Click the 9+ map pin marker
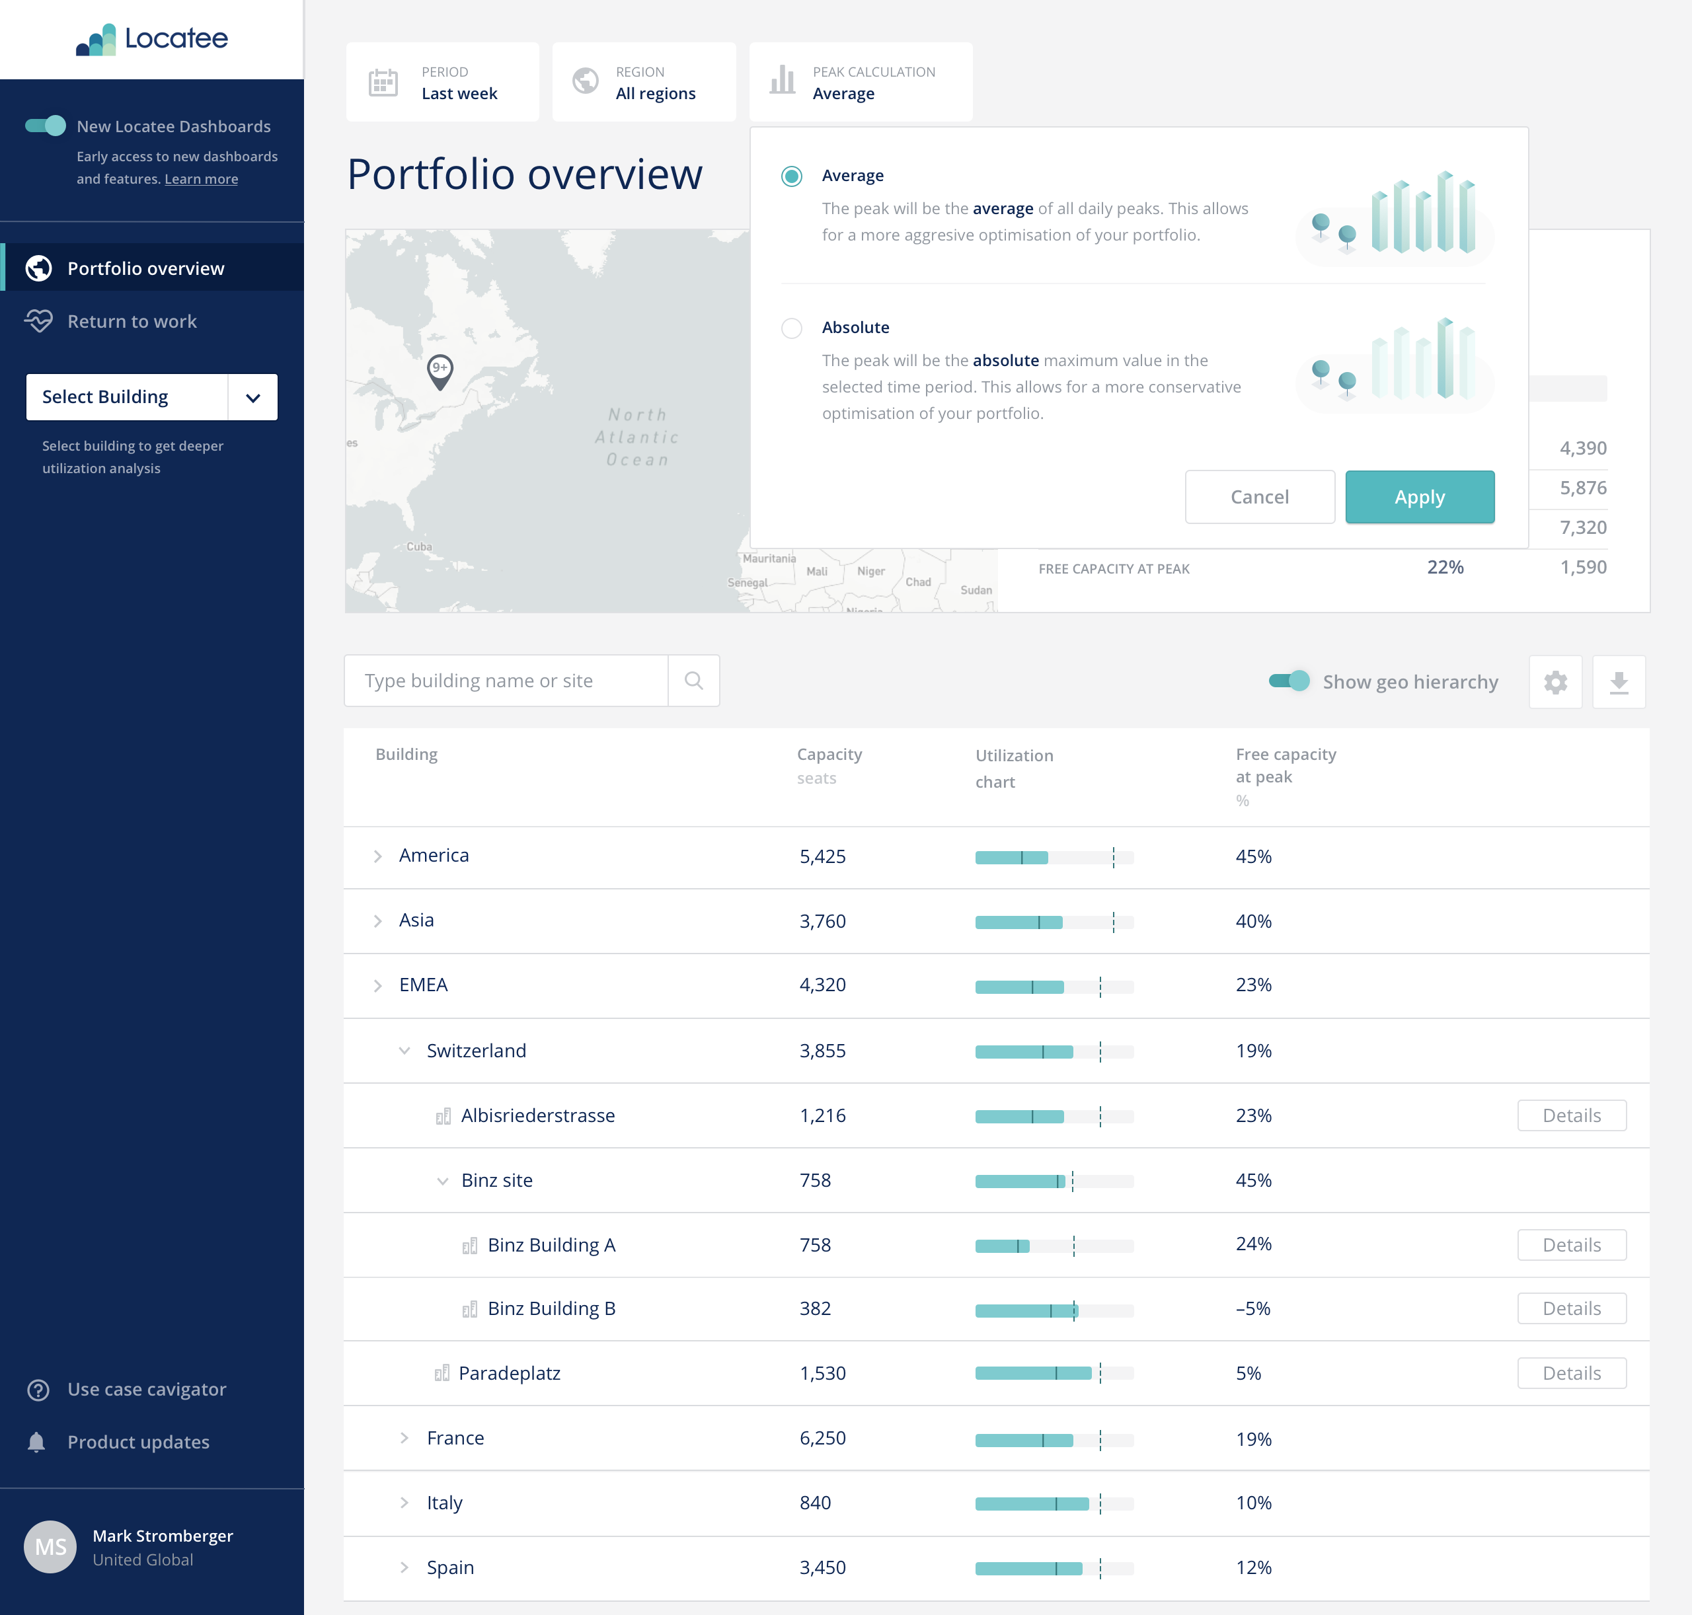The height and width of the screenshot is (1615, 1692). pos(440,370)
